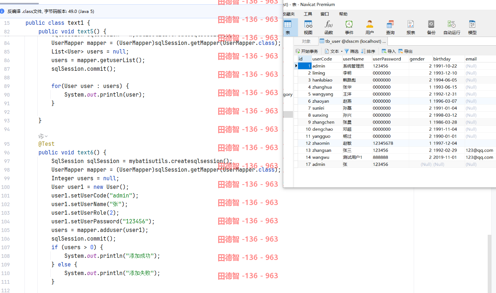
Task: Open the 函数 (Function) icon in Navicat
Action: click(x=329, y=27)
